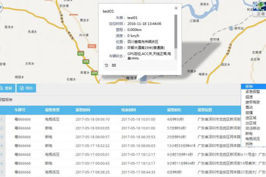Click the G75 highway marker on map
This screenshot has height=177, width=266.
pos(81,53)
